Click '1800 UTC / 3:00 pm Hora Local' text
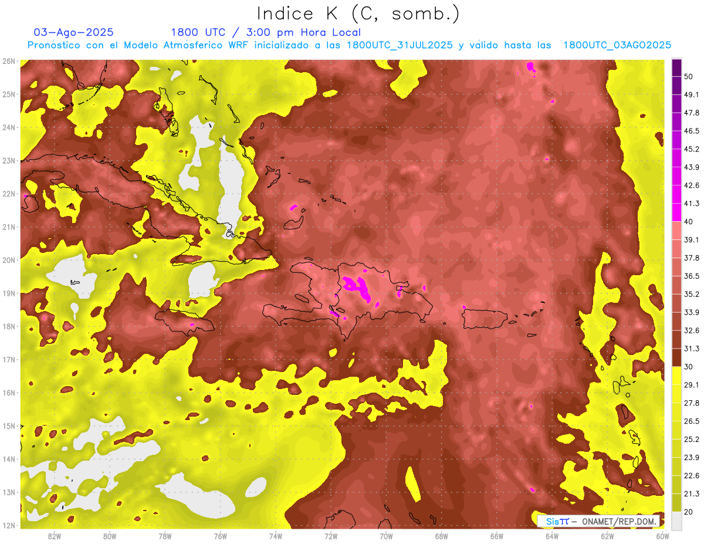 (266, 32)
